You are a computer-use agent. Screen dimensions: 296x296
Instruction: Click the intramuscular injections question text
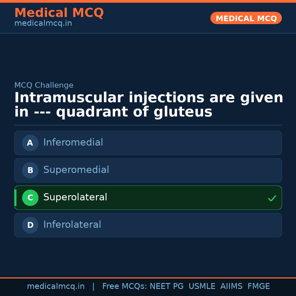tap(148, 105)
